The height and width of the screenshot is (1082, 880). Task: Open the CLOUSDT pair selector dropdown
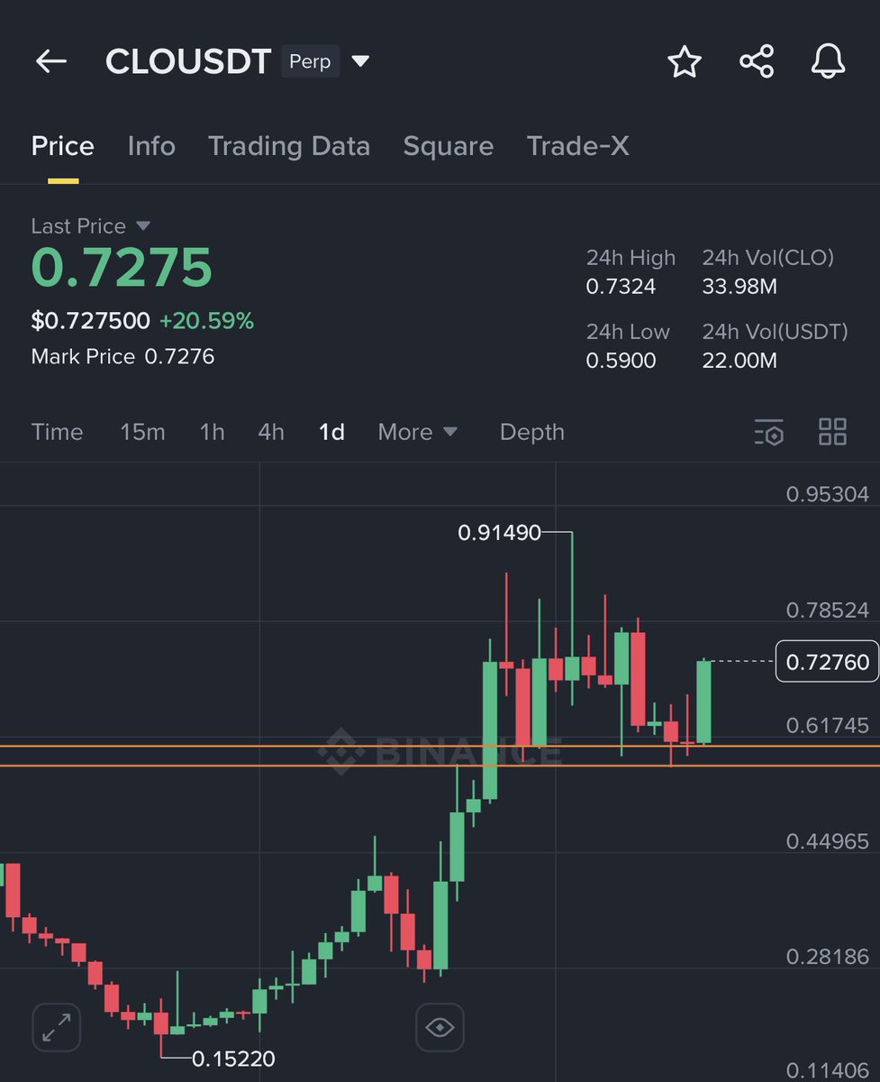click(x=360, y=60)
